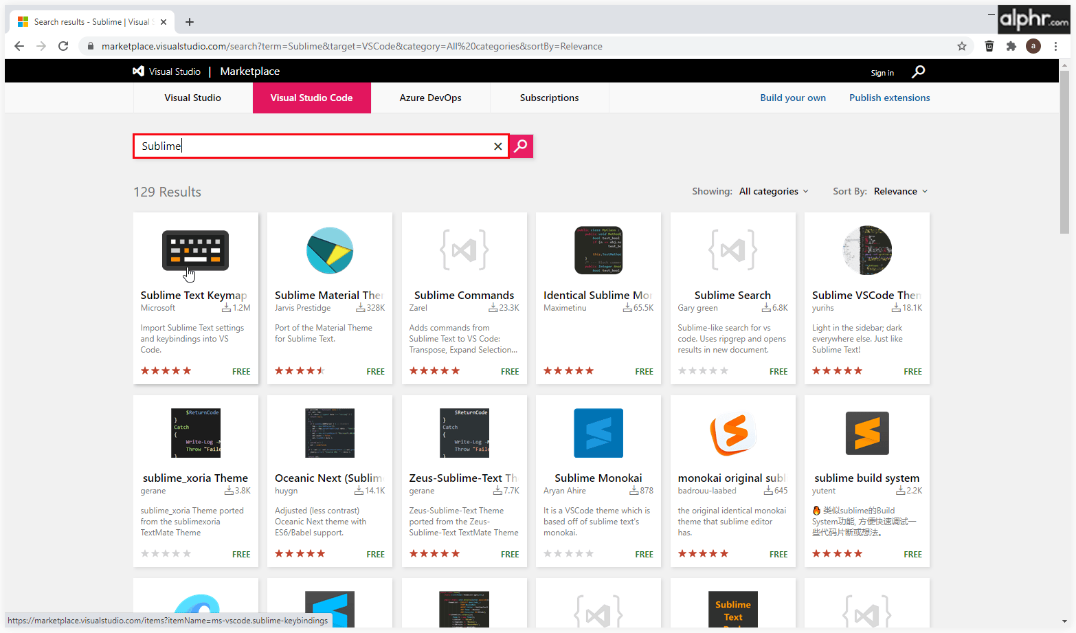Open the Sublime Text Keymap keyboard icon
Screen dimensions: 1076x633
point(195,251)
